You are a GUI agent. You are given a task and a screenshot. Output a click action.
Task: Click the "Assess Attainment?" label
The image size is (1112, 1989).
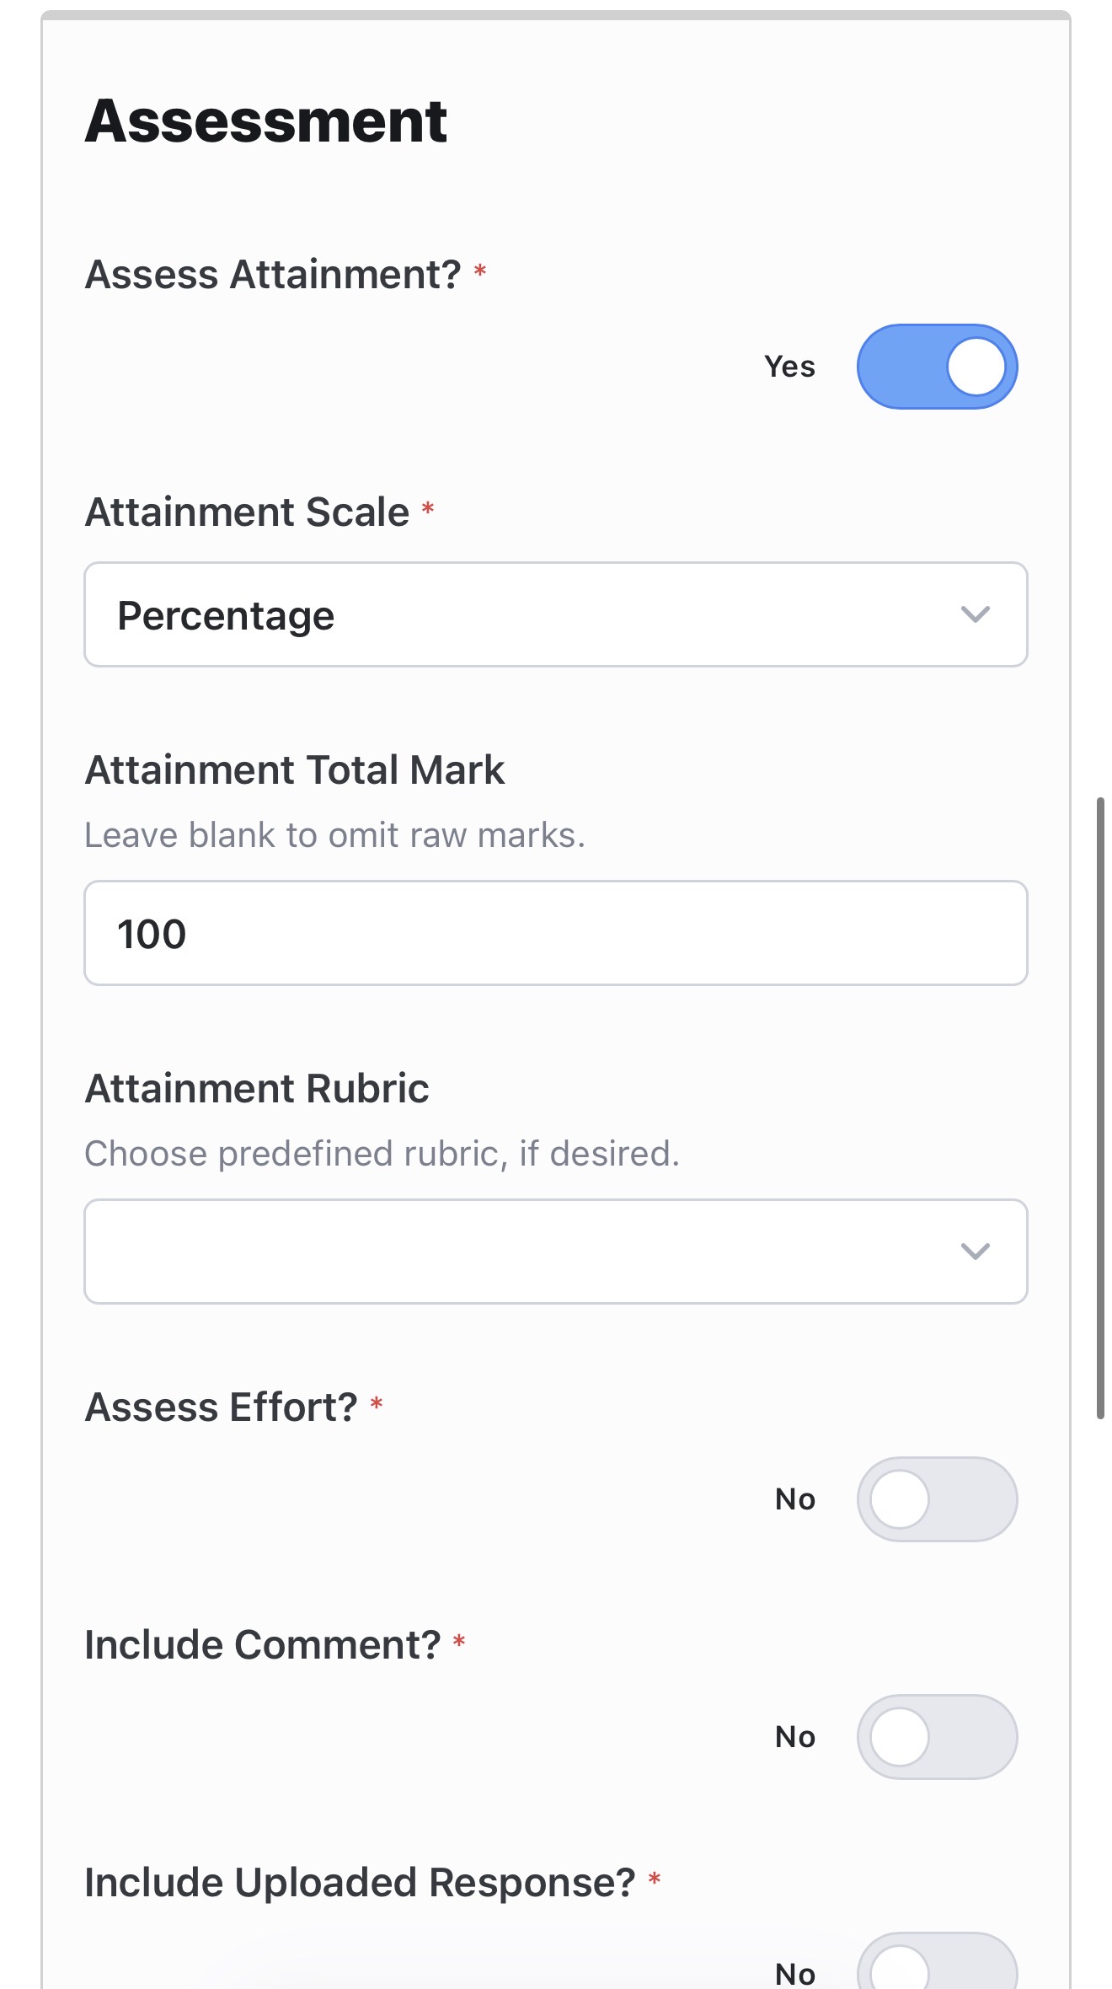[x=273, y=275]
